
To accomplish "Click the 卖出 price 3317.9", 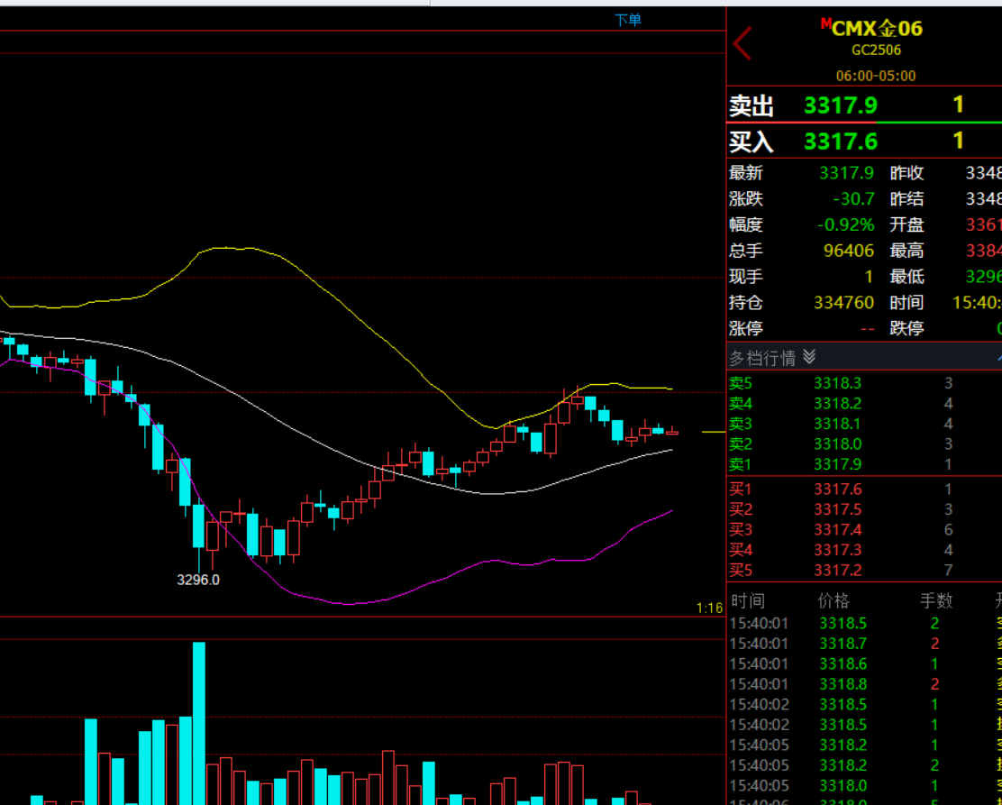I will [x=841, y=105].
